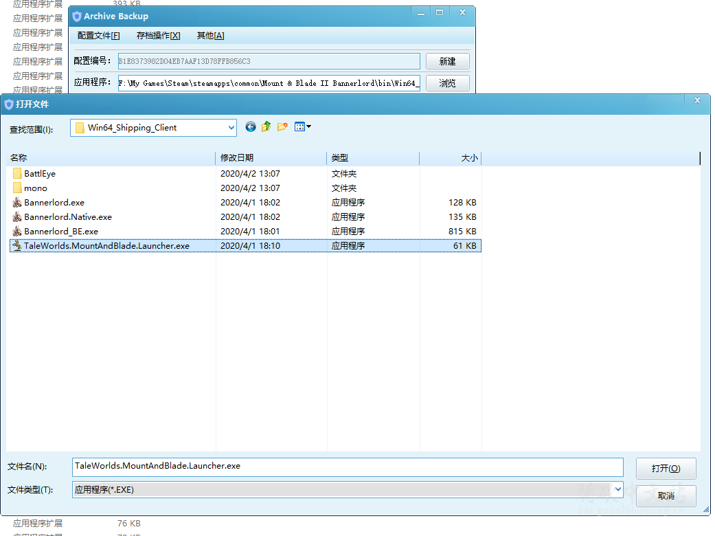Click the Archive Backup shield title icon

[x=77, y=16]
